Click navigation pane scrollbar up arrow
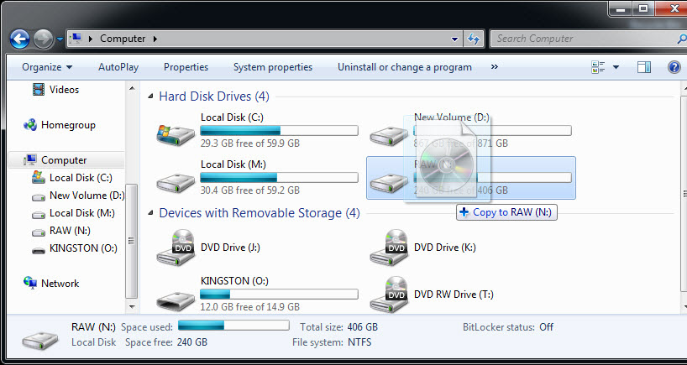The image size is (687, 365). pyautogui.click(x=132, y=89)
